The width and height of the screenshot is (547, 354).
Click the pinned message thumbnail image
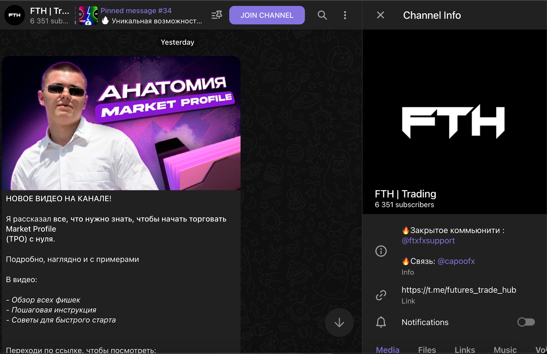(88, 16)
